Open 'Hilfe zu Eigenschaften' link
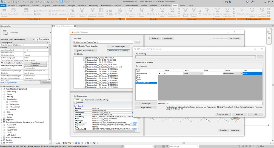Image resolution: width=274 pixels, height=148 pixels. click(x=9, y=82)
